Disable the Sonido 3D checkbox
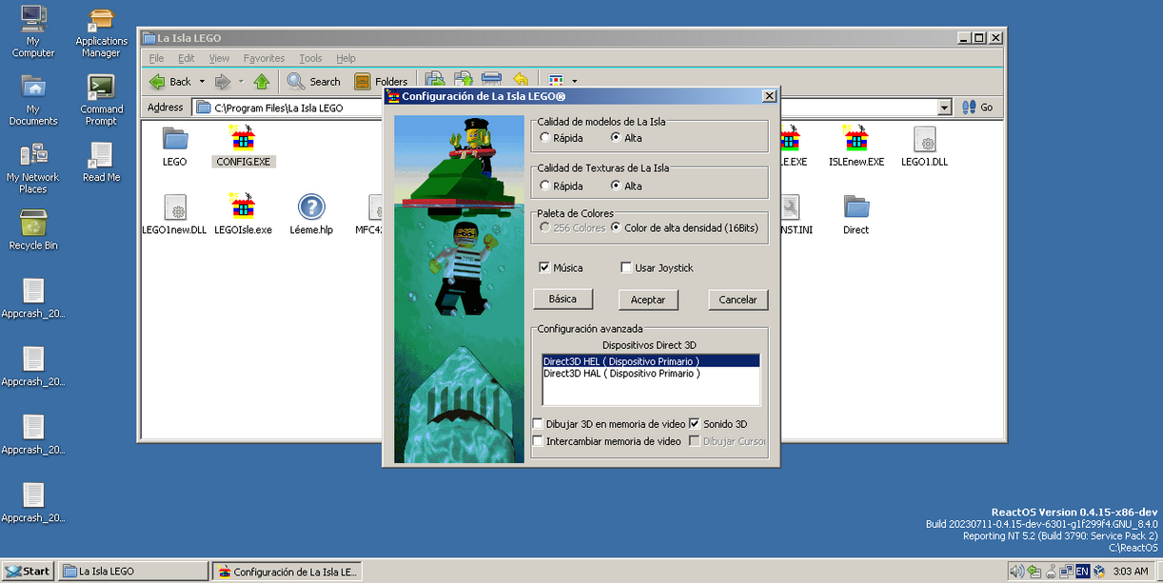1163x583 pixels. point(694,424)
